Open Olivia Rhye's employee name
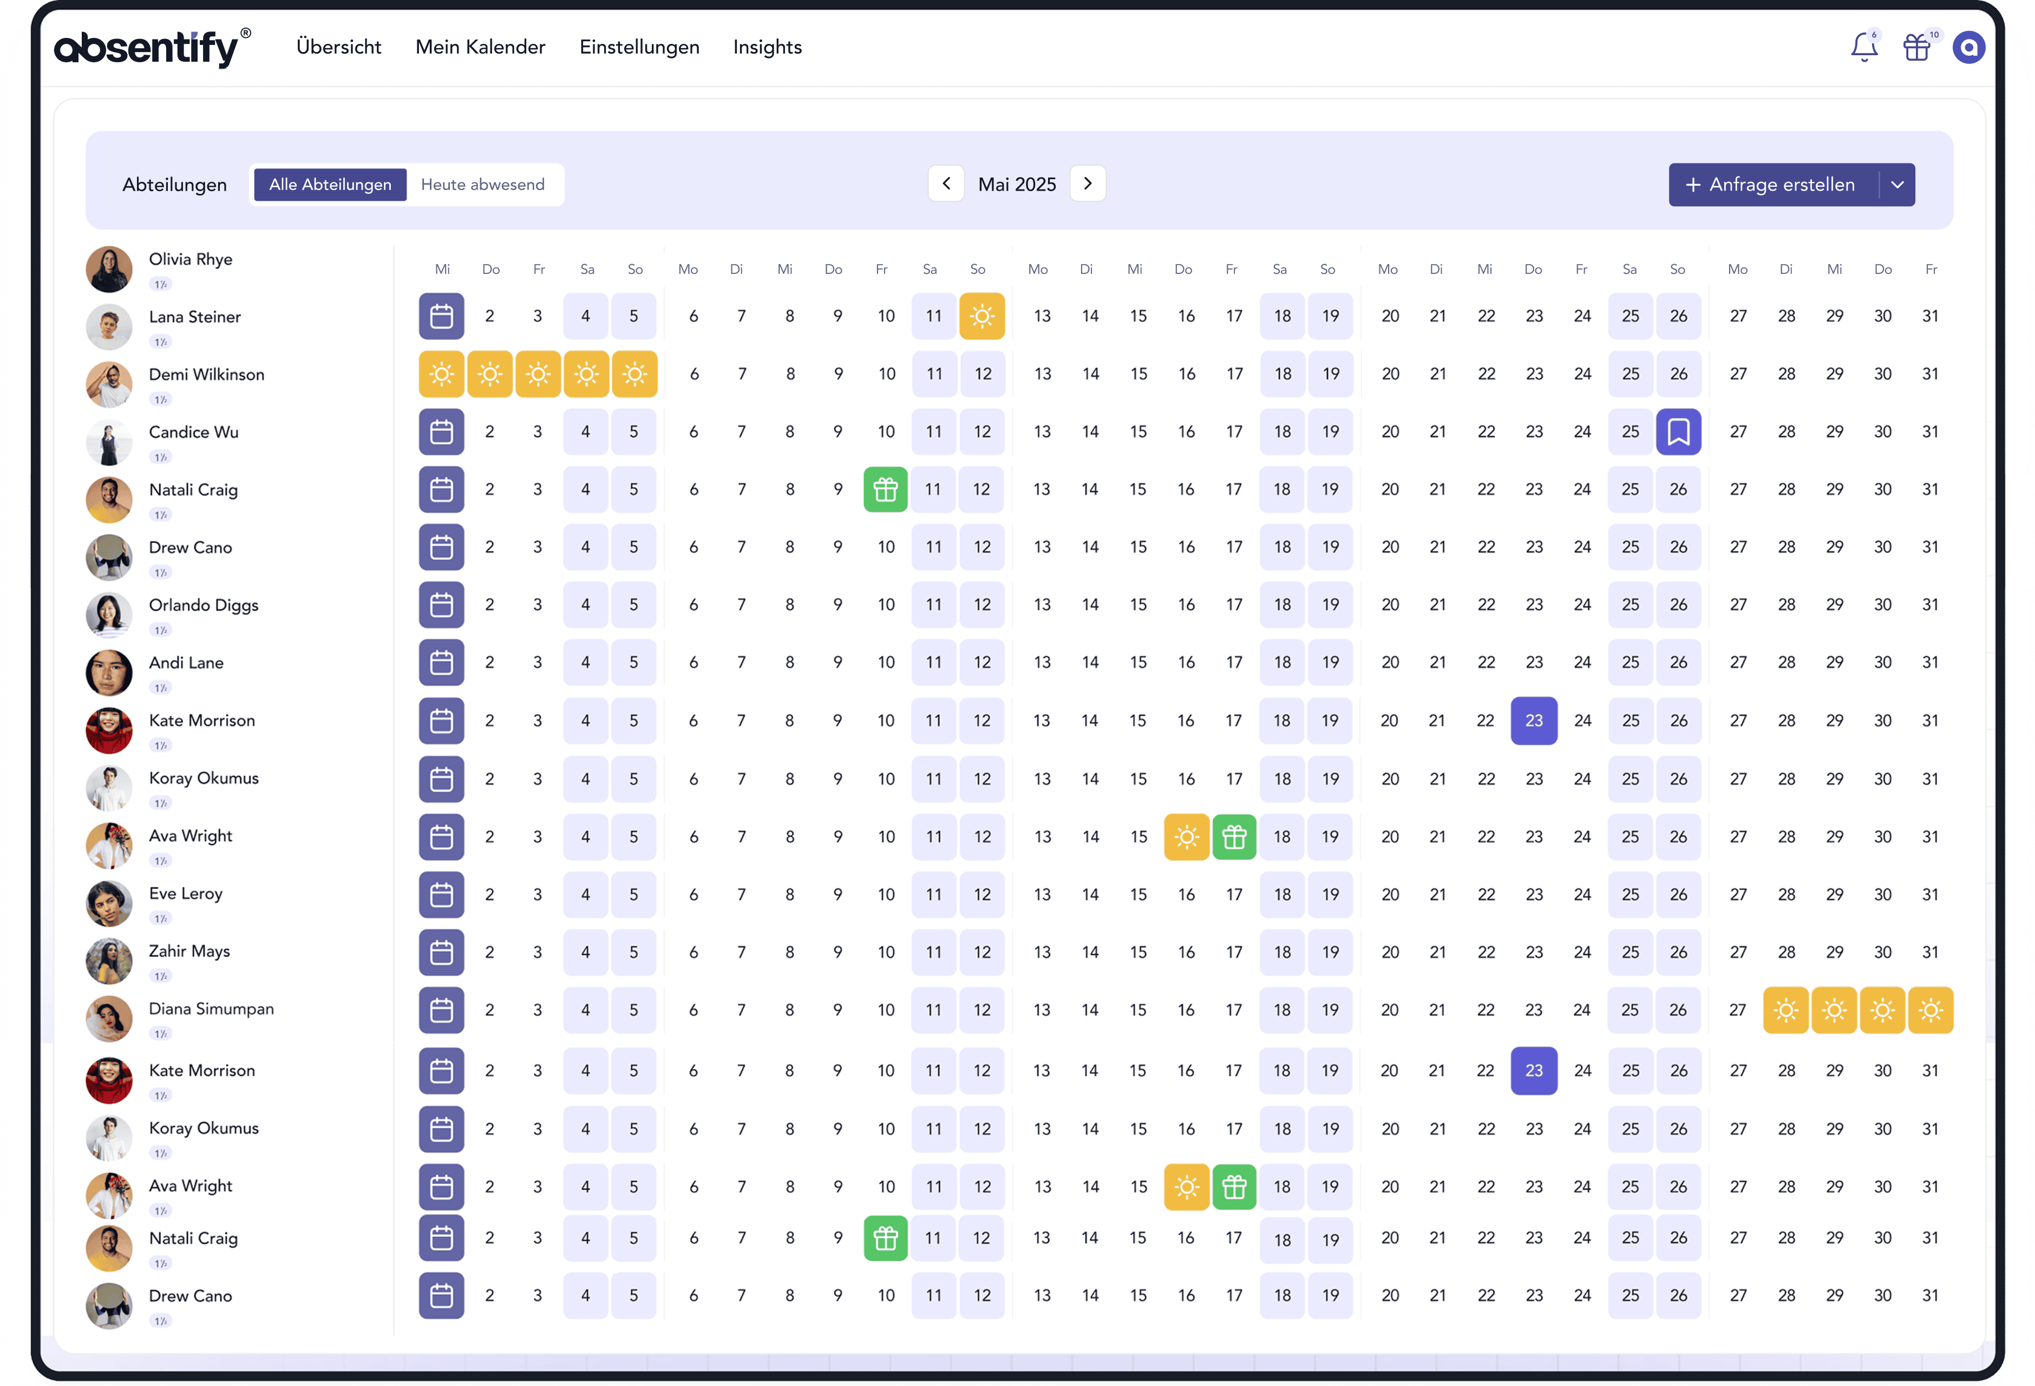This screenshot has height=1386, width=2035. point(190,259)
